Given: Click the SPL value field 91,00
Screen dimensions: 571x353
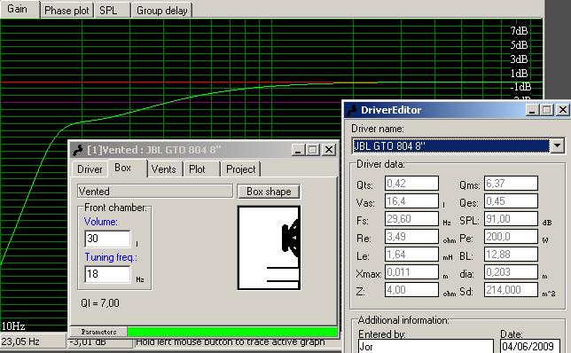Looking at the screenshot, I should [x=511, y=219].
